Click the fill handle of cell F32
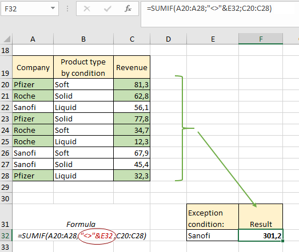Image resolution: width=299 pixels, height=252 pixels. click(282, 241)
